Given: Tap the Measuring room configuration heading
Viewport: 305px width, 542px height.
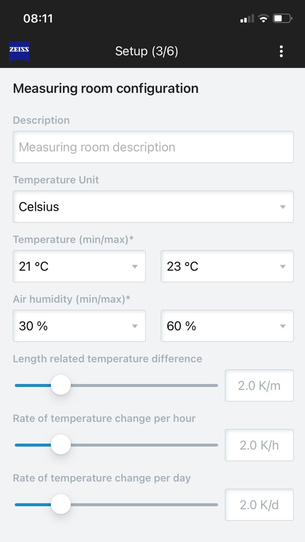Looking at the screenshot, I should [105, 88].
